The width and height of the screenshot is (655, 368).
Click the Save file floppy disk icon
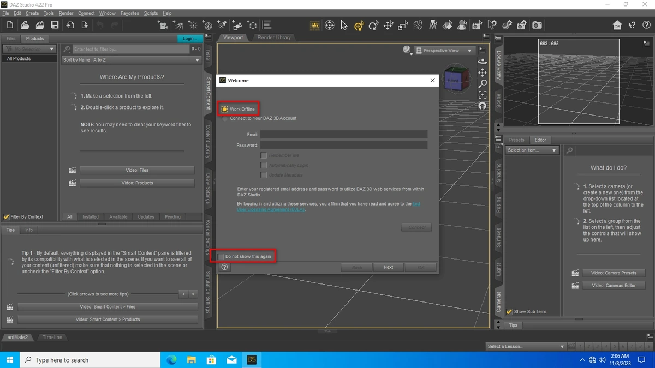(55, 25)
